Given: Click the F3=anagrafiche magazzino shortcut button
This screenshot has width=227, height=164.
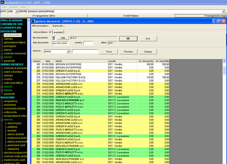Looking at the screenshot, I should point(201,16).
